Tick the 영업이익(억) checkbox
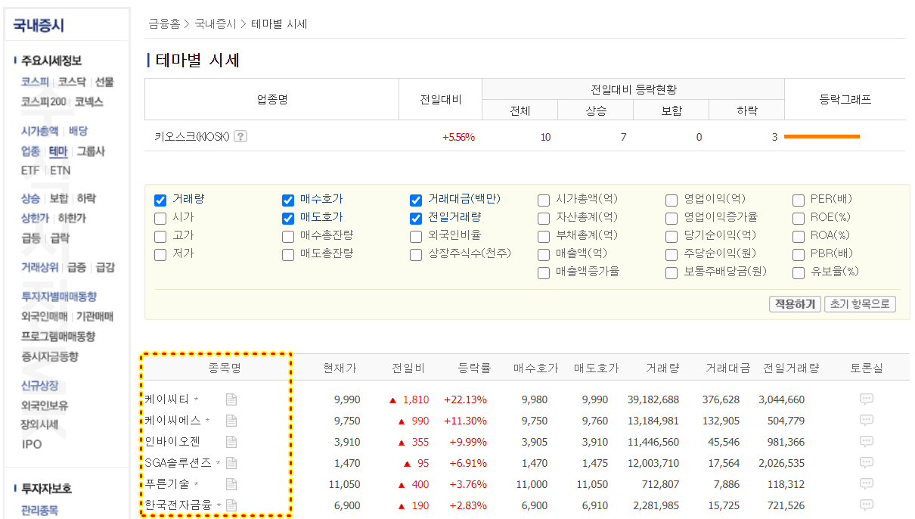 (672, 200)
